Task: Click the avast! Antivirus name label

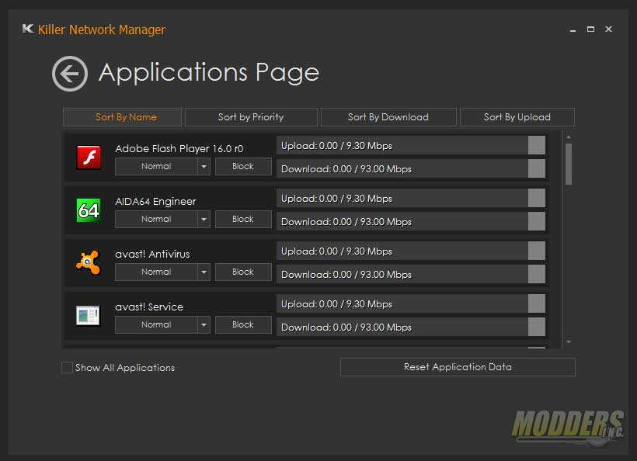Action: tap(152, 254)
